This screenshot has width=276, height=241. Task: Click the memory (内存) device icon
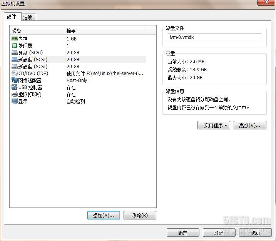pos(14,38)
